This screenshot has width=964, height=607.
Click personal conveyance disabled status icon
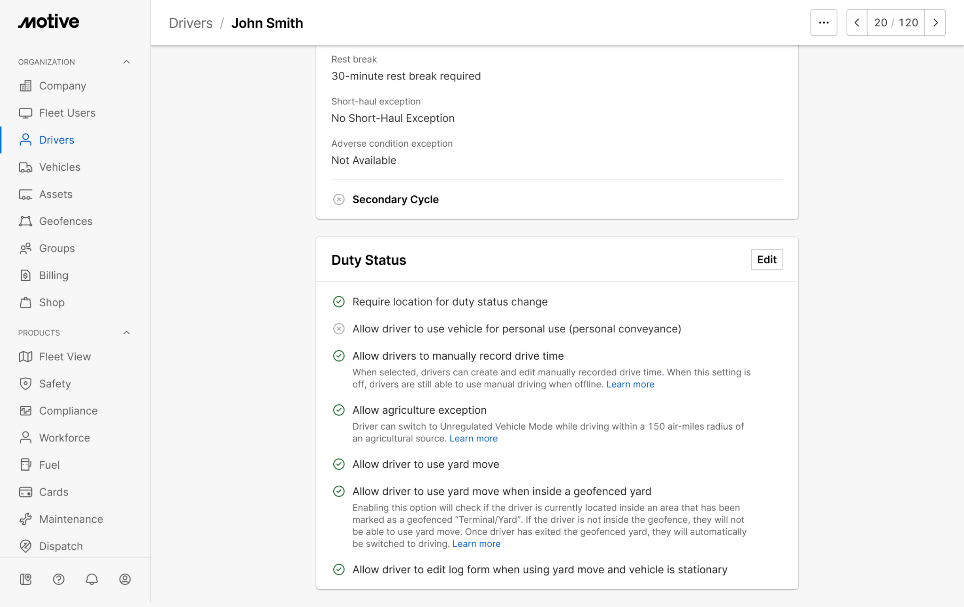(339, 329)
